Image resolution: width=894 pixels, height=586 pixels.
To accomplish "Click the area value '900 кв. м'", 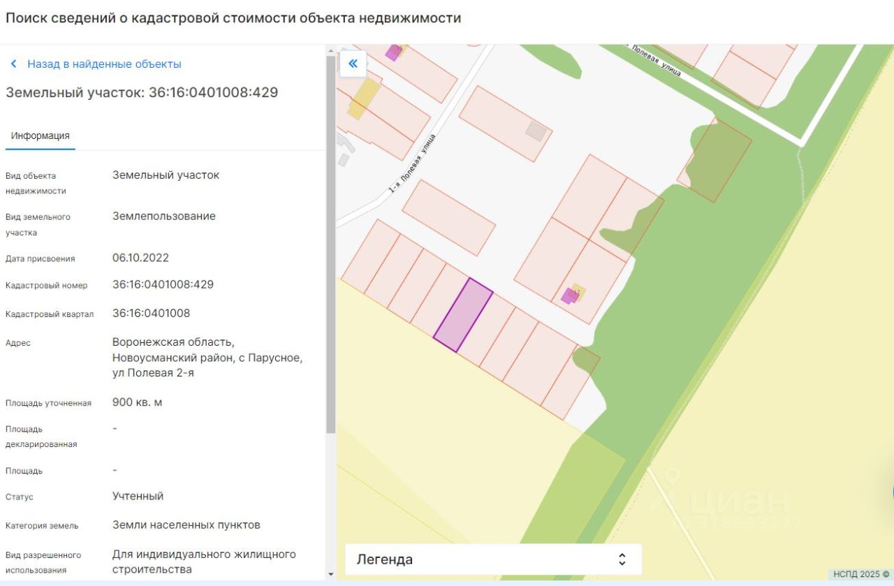I will (x=137, y=402).
